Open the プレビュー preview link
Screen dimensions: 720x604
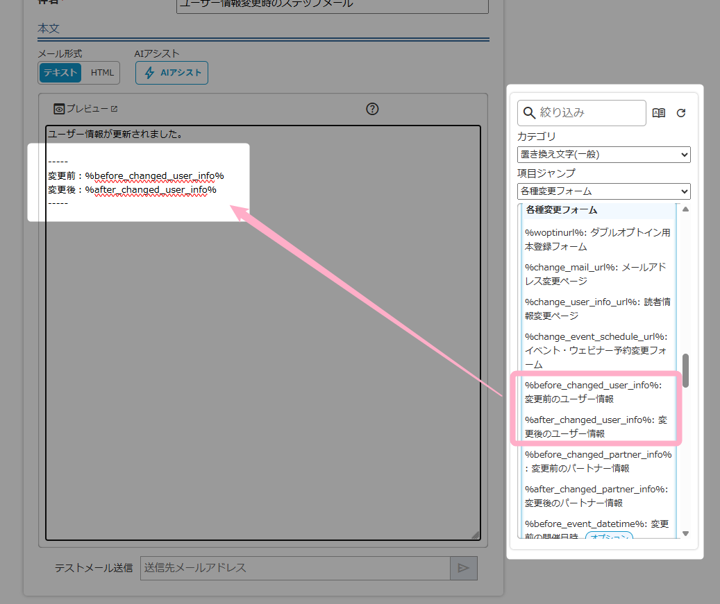86,109
